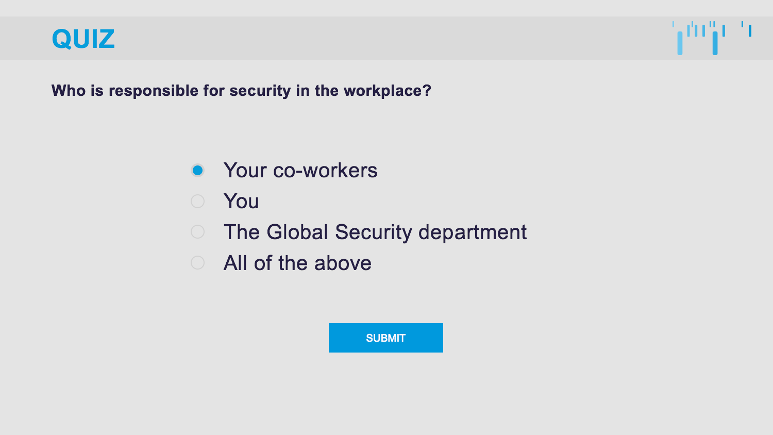Click the word "department" in third answer
Viewport: 773px width, 435px height.
472,232
